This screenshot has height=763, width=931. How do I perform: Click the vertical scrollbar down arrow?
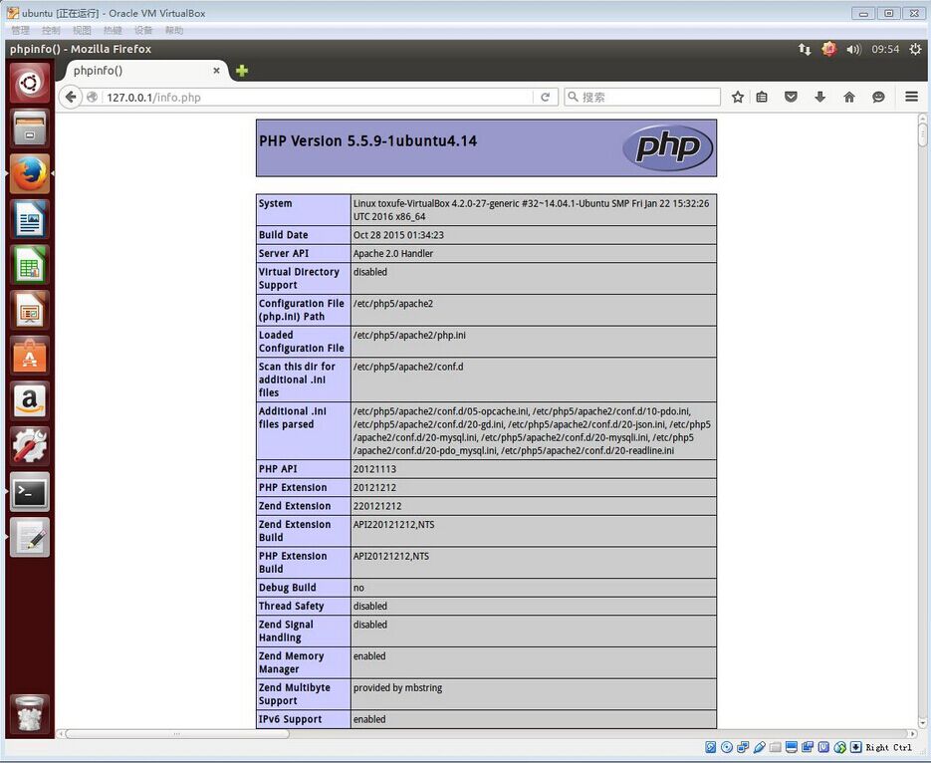(x=922, y=722)
